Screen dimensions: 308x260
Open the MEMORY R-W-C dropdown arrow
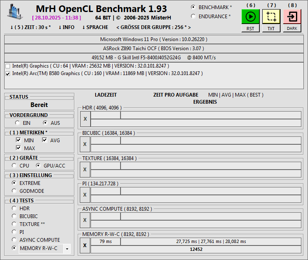pyautogui.click(x=67, y=249)
